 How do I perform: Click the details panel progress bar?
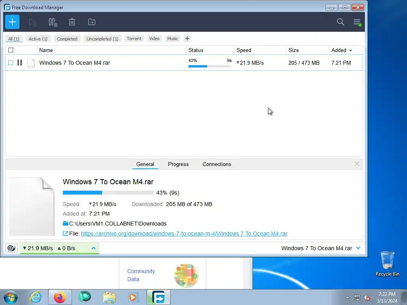(108, 193)
